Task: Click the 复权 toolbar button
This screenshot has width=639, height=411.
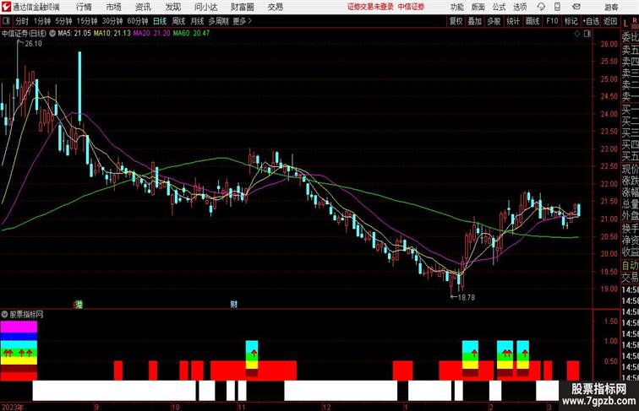Action: [x=456, y=21]
